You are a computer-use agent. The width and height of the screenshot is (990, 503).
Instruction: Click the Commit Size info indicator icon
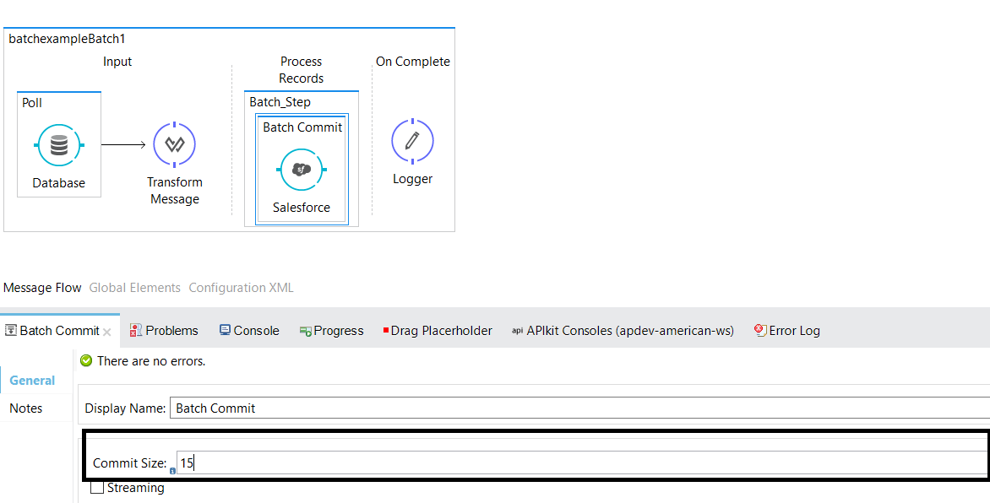[x=172, y=471]
